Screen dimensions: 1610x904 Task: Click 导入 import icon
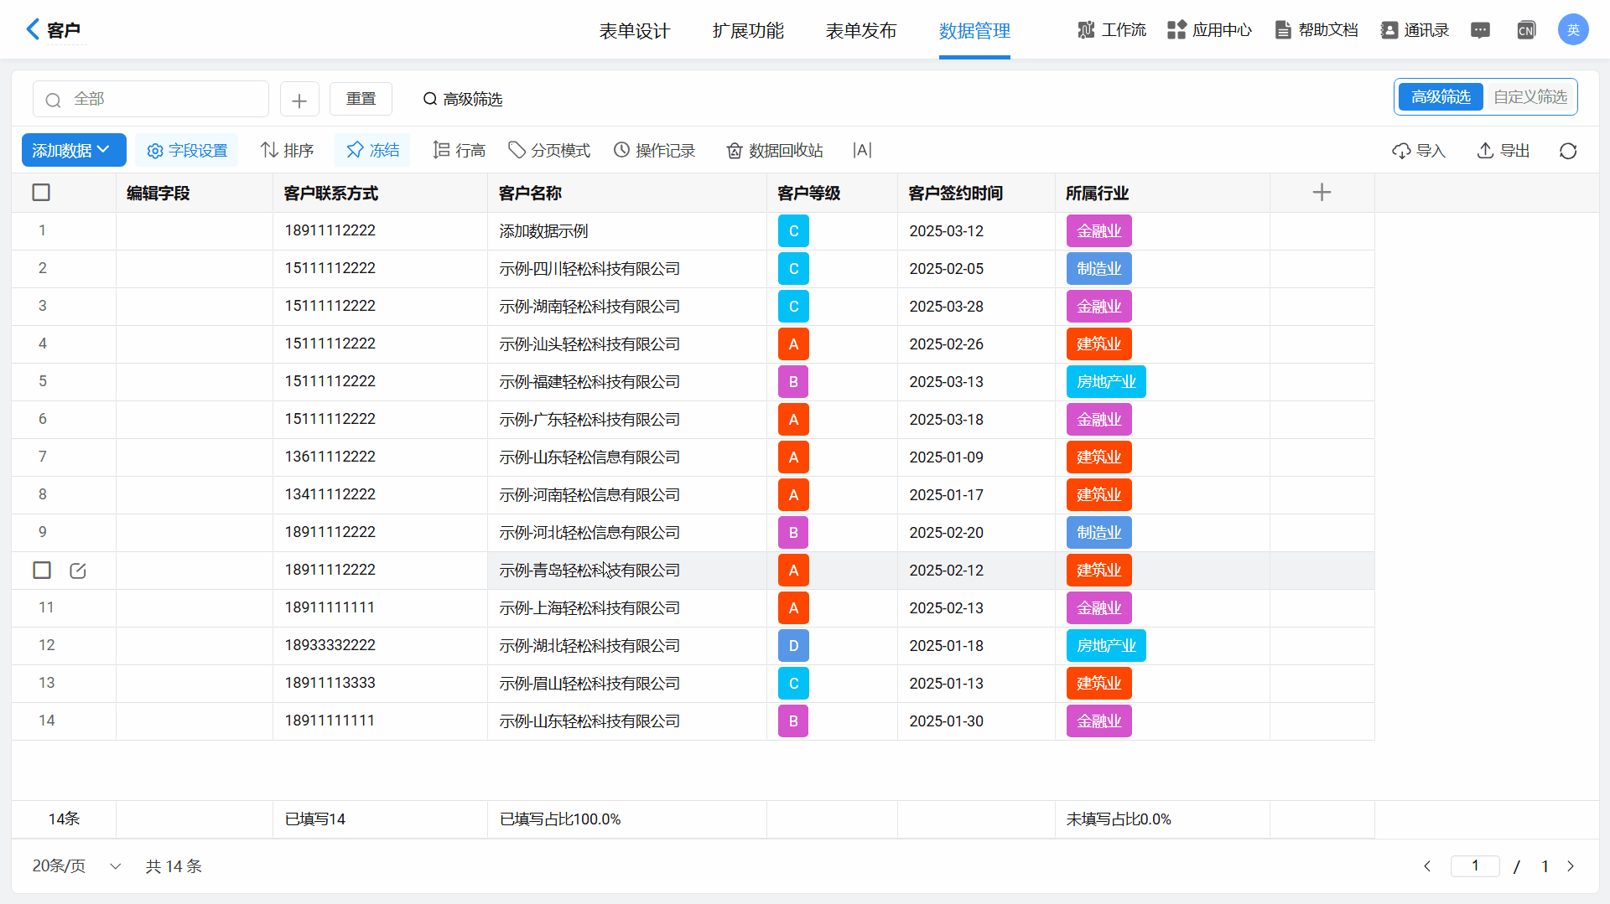pyautogui.click(x=1419, y=151)
